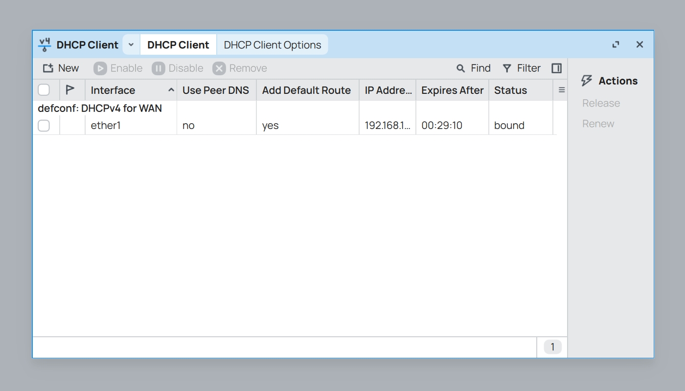Open the DHCP Client Options tab
Viewport: 685px width, 391px height.
(273, 45)
